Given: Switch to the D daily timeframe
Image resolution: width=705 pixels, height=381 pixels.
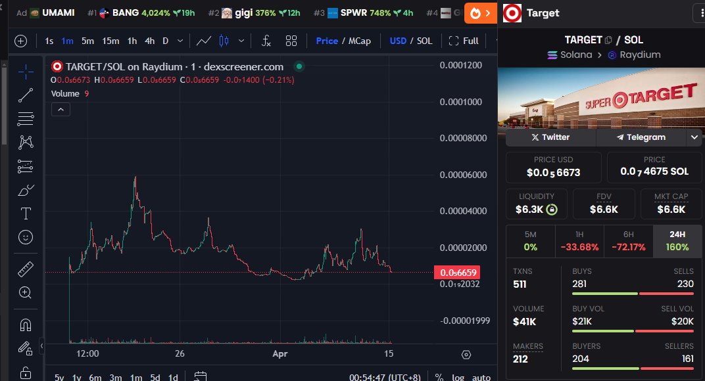Looking at the screenshot, I should [166, 41].
